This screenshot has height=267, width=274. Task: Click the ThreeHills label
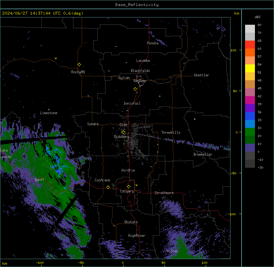(x=171, y=133)
